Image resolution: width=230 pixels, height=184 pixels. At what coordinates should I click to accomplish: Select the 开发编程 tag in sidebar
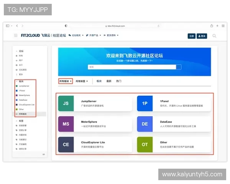pos(21,145)
